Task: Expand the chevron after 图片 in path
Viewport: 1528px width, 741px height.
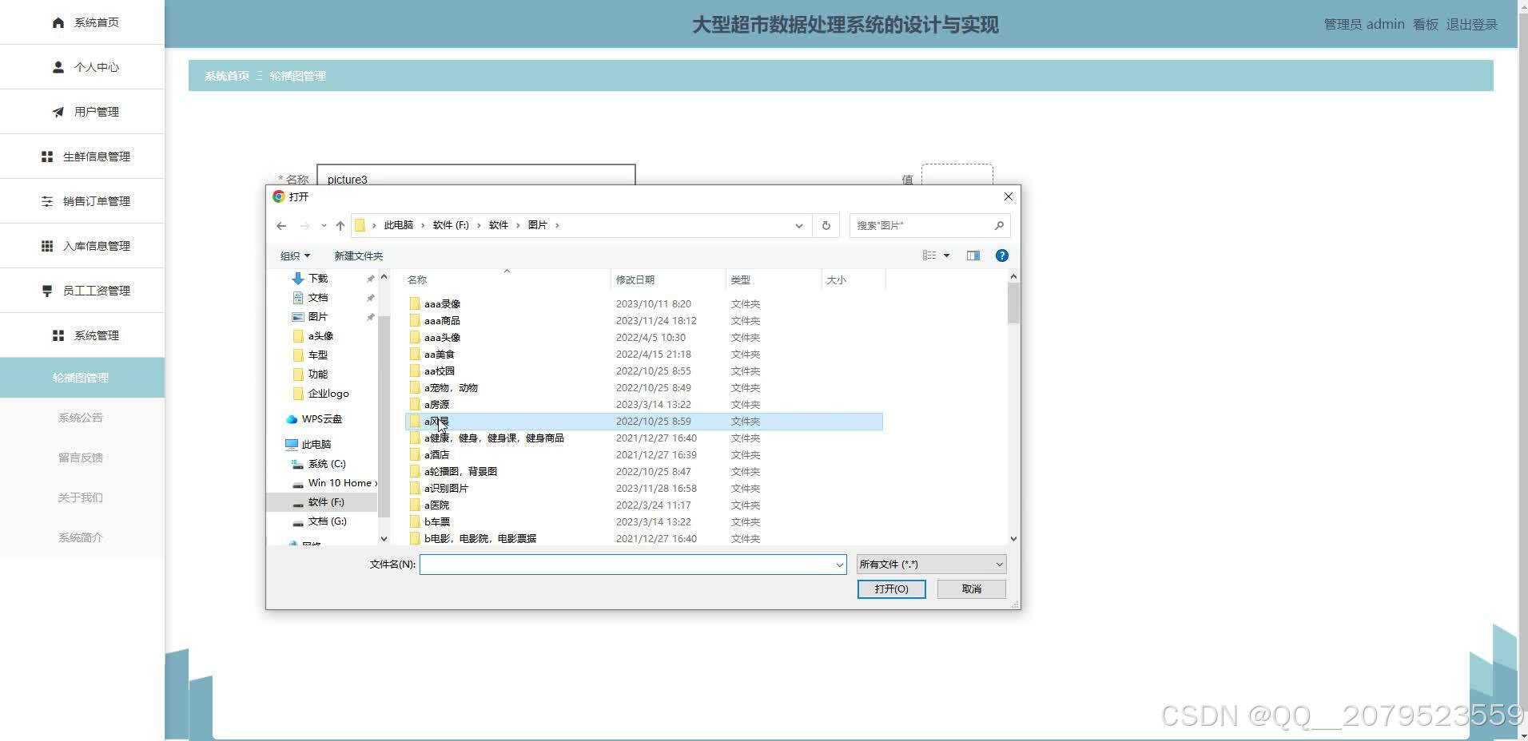Action: tap(557, 226)
